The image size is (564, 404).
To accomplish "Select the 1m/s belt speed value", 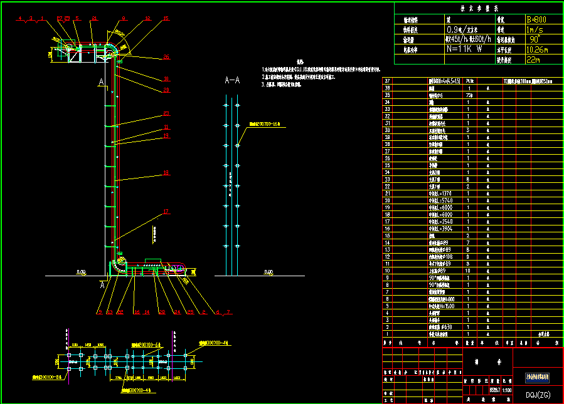I will (533, 29).
